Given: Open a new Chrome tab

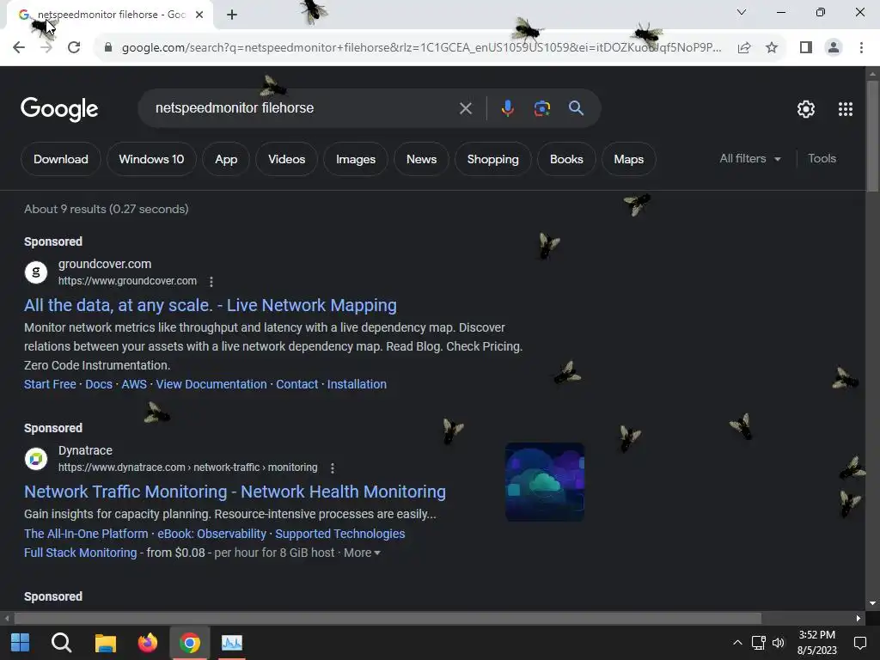Looking at the screenshot, I should click(x=232, y=15).
